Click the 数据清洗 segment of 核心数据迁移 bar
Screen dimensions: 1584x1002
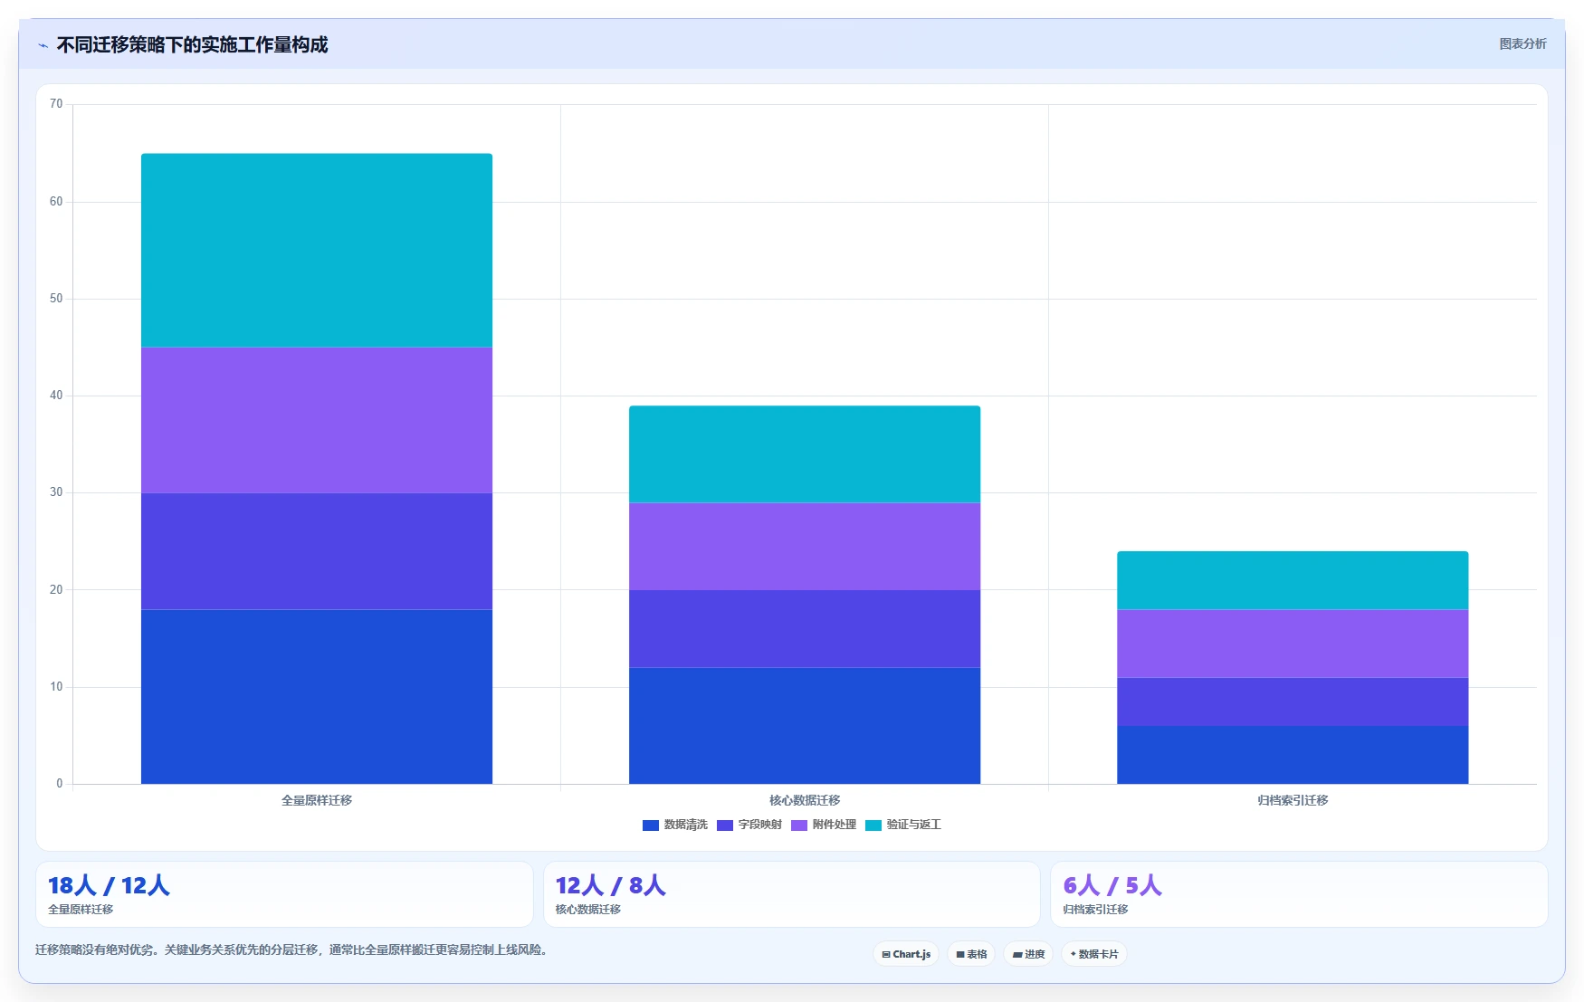coord(805,725)
